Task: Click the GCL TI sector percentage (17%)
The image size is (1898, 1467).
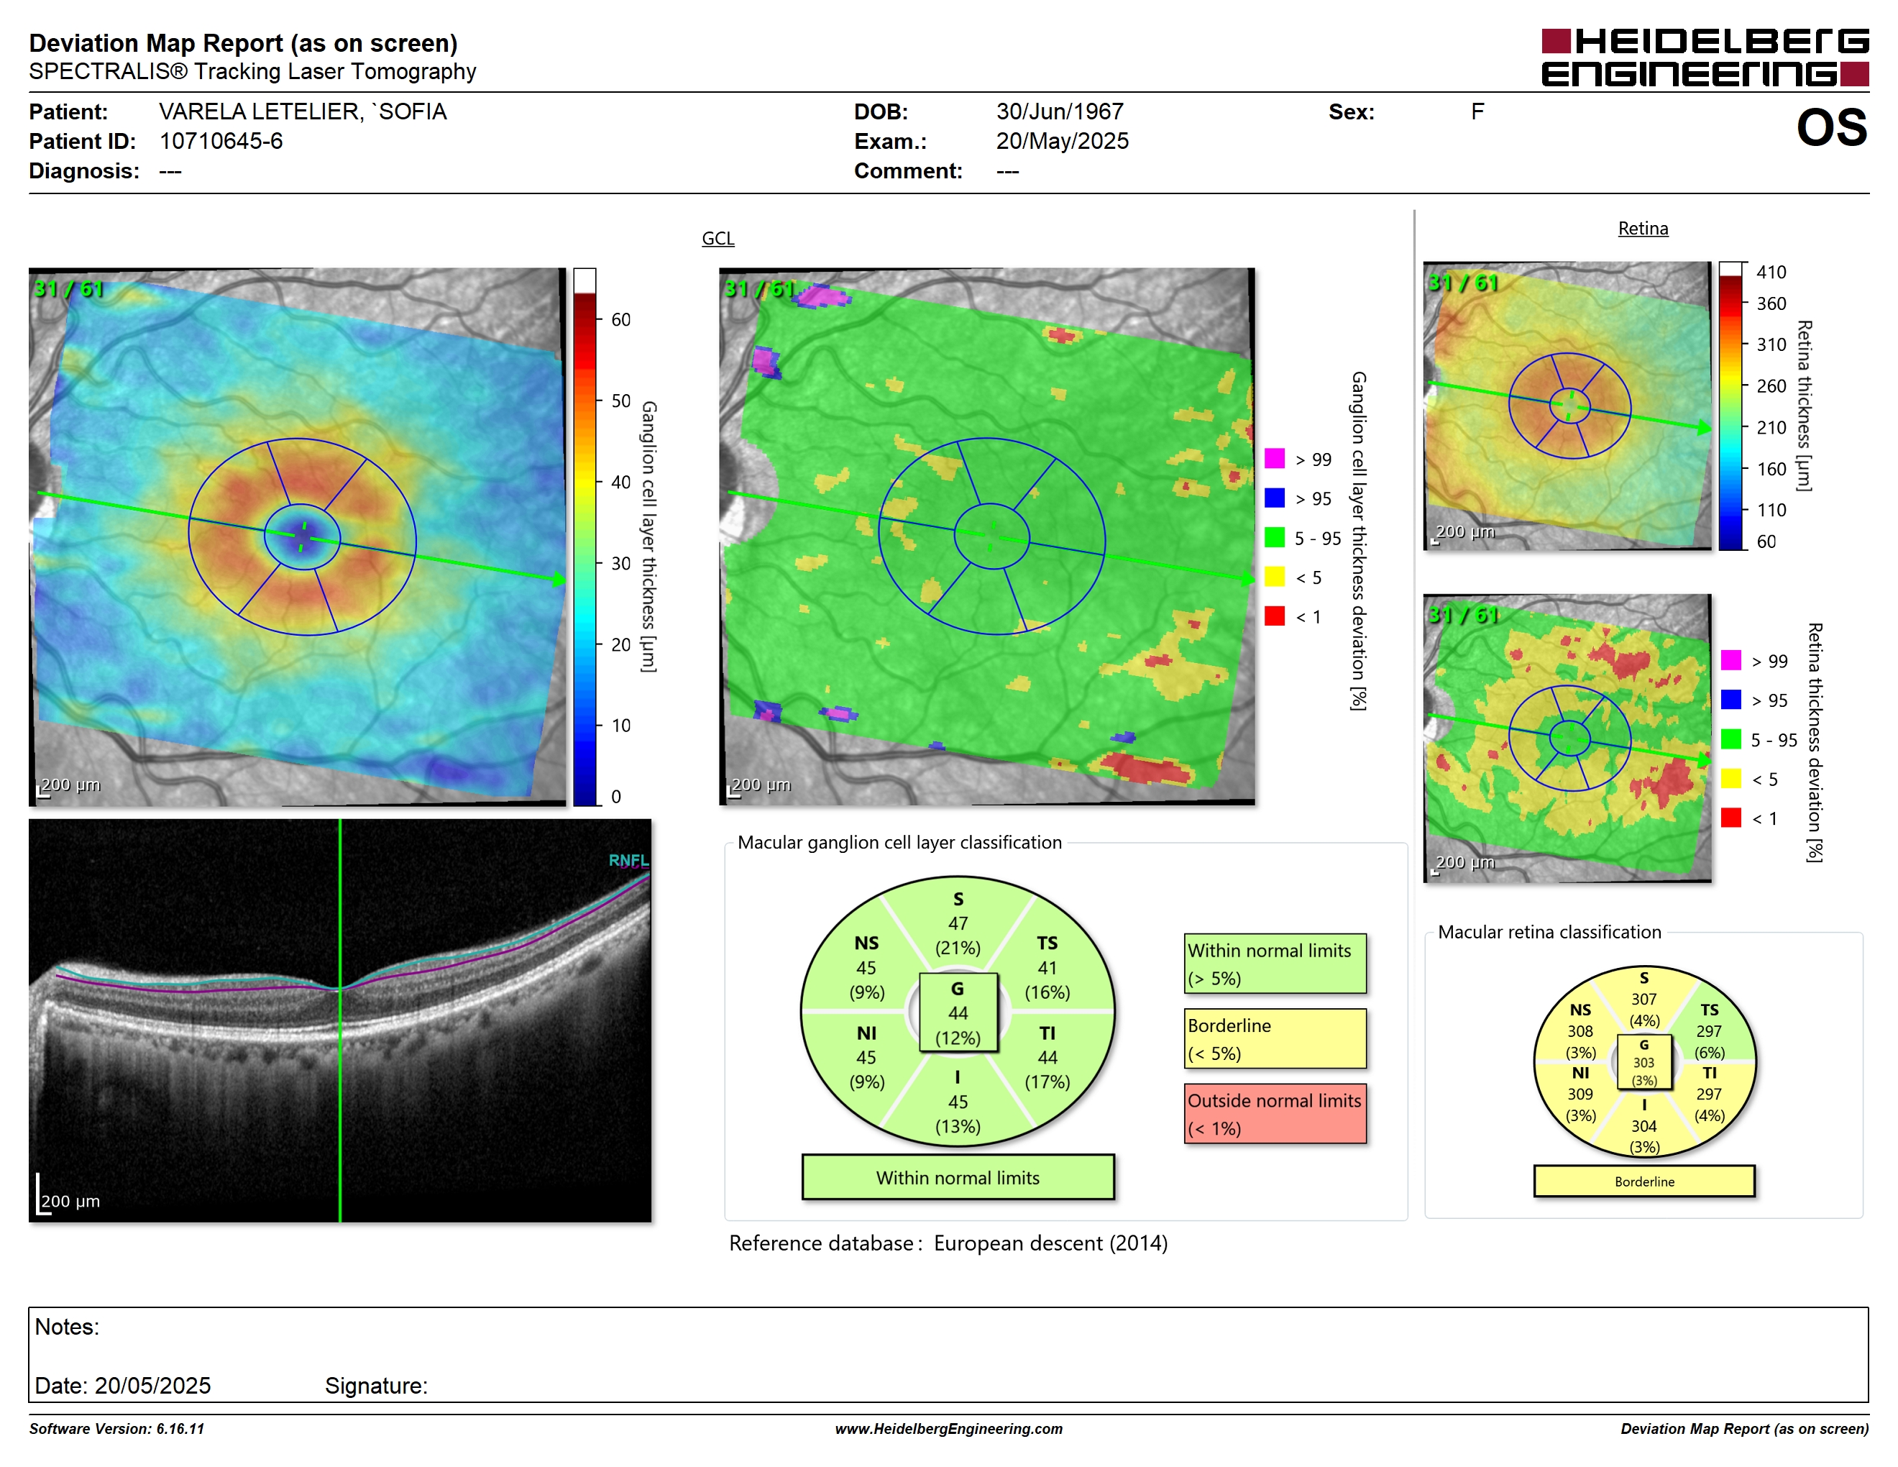Action: point(1047,1082)
